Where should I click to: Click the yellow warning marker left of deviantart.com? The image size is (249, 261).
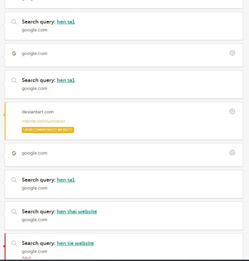(x=4, y=115)
